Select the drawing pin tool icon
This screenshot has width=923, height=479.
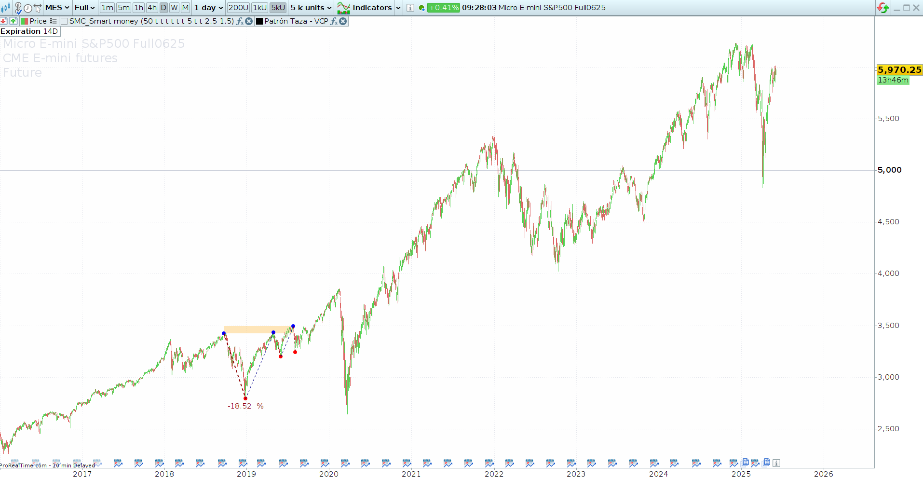(x=18, y=8)
